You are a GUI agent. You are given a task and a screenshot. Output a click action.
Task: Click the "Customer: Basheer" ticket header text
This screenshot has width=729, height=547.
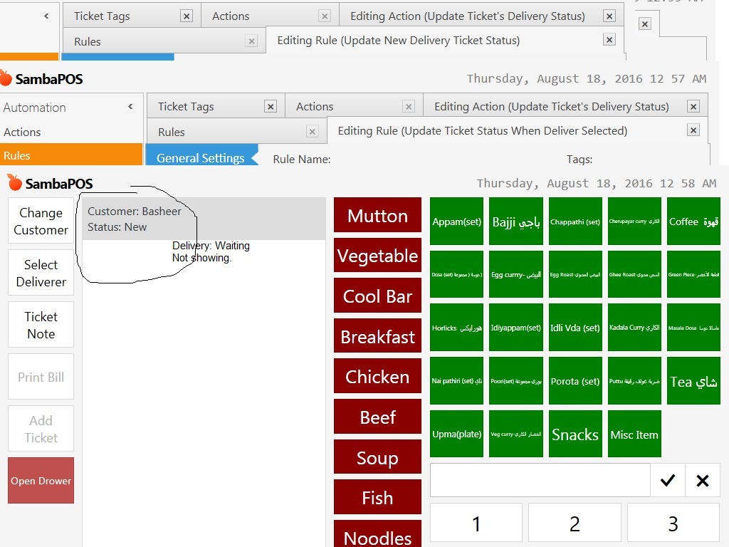(x=135, y=211)
